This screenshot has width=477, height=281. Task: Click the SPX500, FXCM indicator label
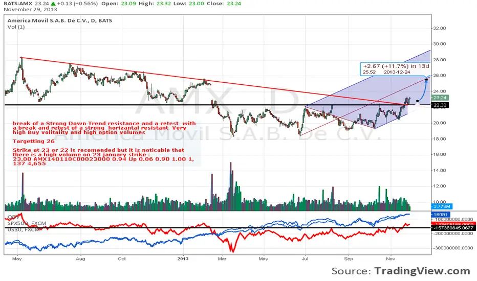coord(27,223)
